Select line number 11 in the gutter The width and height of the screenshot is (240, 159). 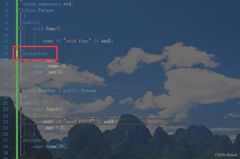pyautogui.click(x=6, y=41)
